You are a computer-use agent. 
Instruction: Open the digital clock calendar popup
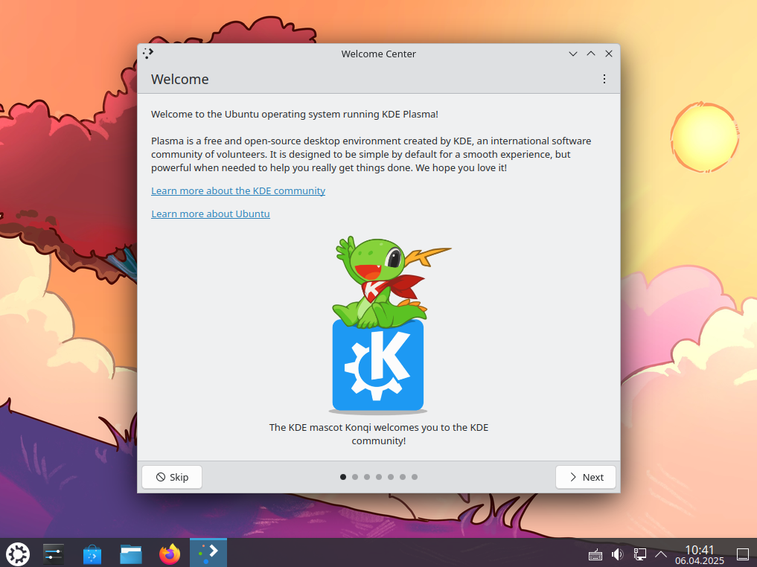tap(699, 554)
